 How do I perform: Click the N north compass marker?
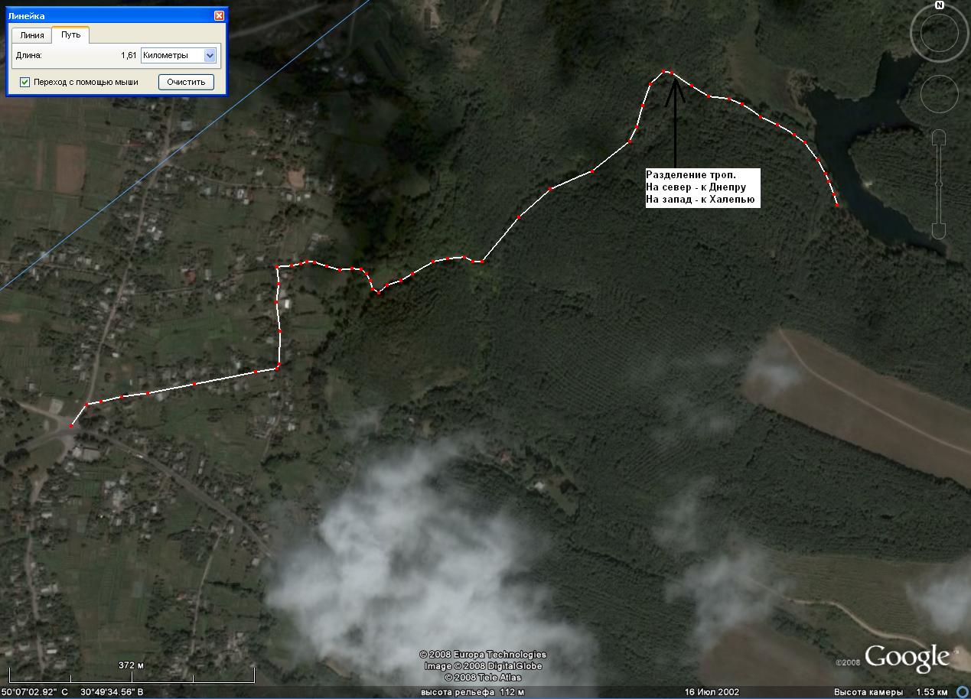[x=939, y=5]
